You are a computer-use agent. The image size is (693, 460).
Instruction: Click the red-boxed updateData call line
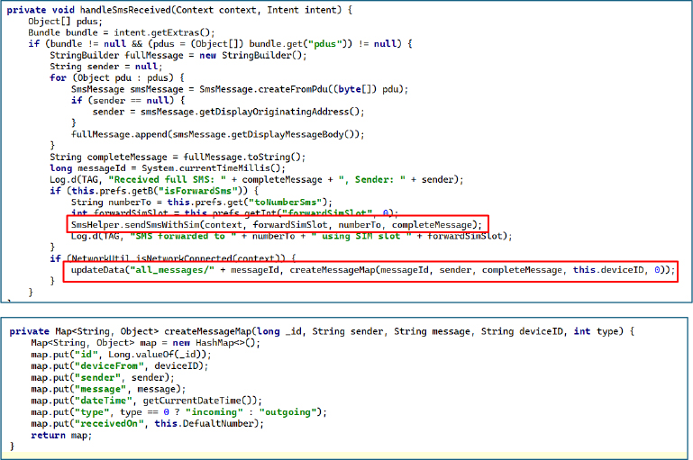(x=371, y=270)
